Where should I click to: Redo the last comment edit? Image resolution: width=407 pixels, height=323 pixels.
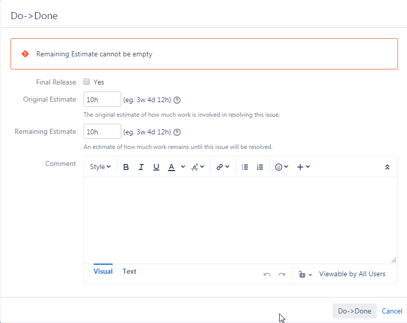282,274
